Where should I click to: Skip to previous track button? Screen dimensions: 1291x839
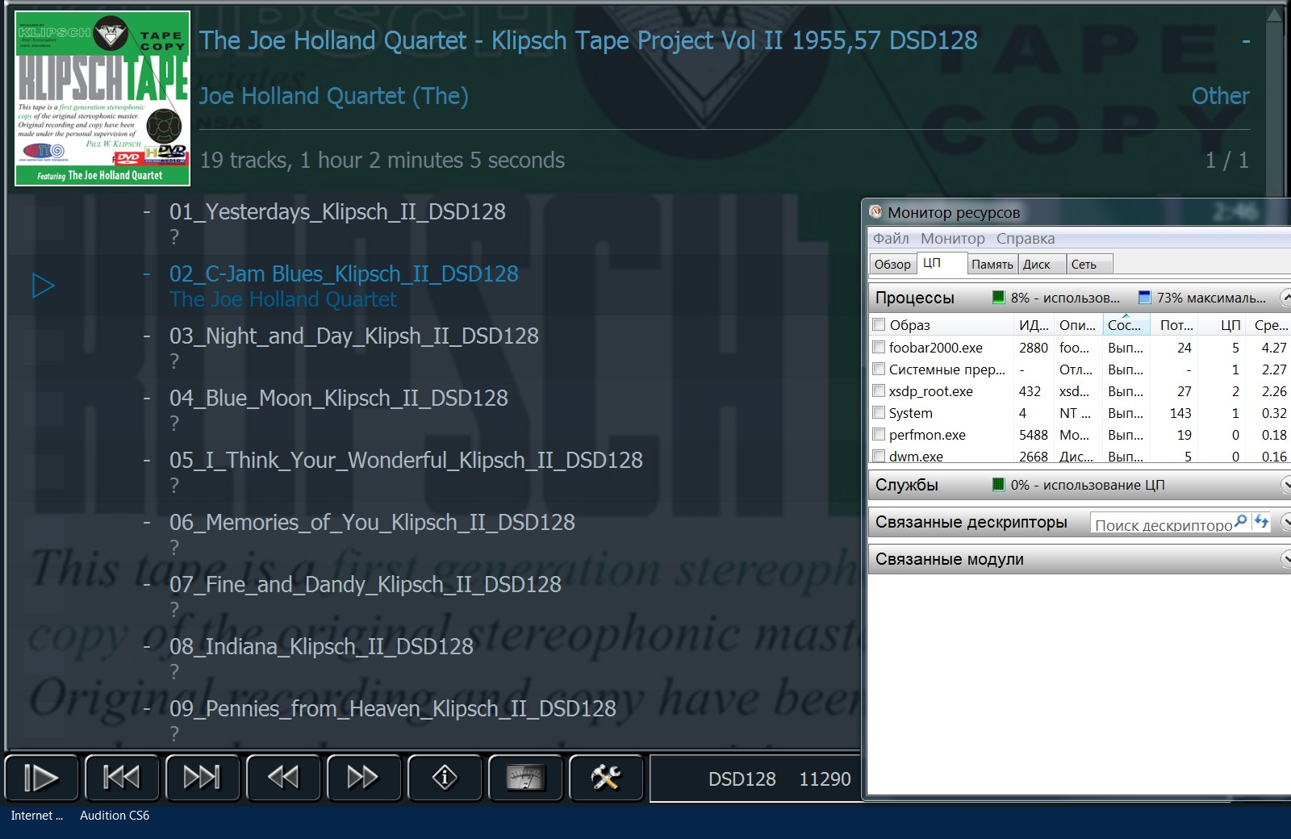coord(122,778)
